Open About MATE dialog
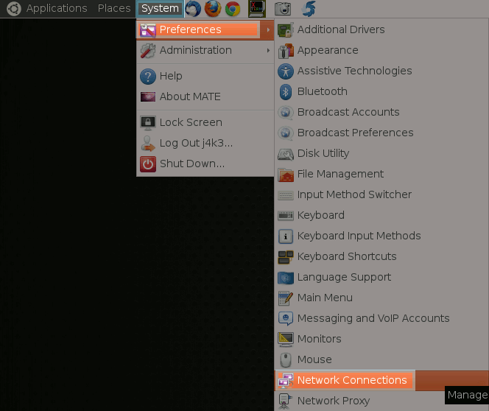The image size is (489, 411). [x=189, y=96]
